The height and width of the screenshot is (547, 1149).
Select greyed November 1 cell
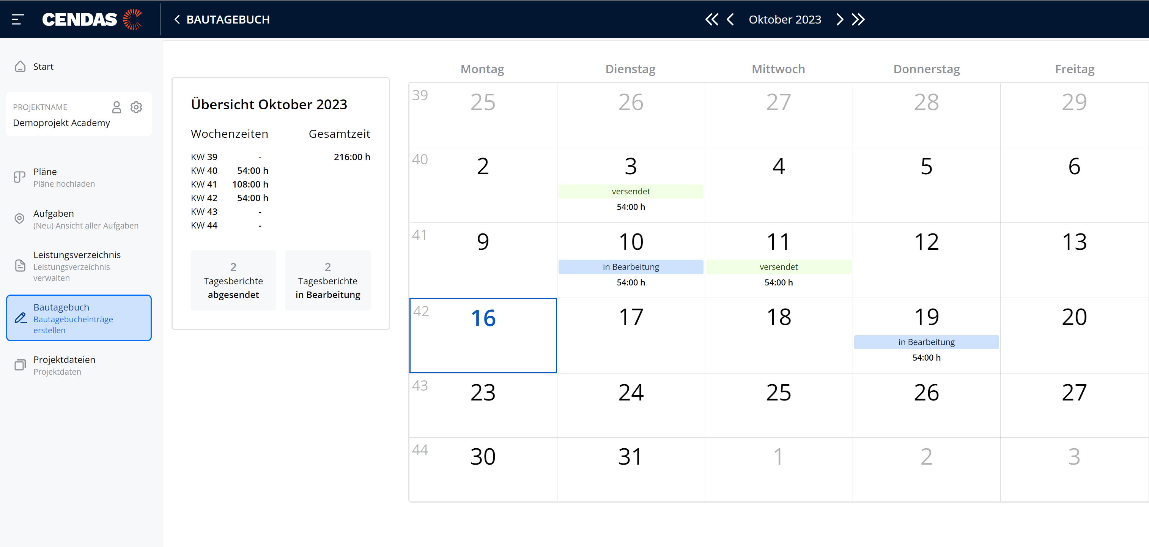[778, 469]
